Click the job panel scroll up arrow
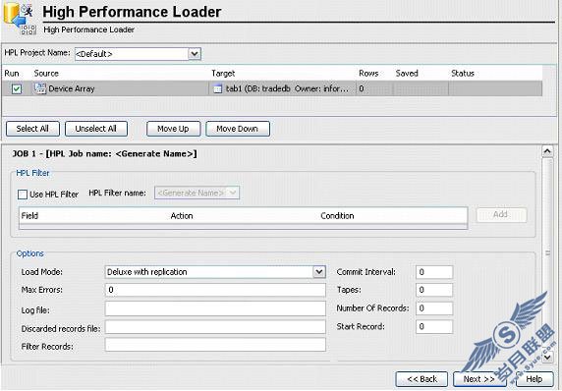This screenshot has width=562, height=391. pyautogui.click(x=547, y=151)
